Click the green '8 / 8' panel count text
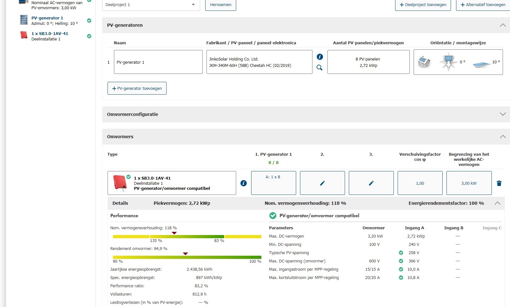Image resolution: width=510 pixels, height=307 pixels. click(274, 163)
